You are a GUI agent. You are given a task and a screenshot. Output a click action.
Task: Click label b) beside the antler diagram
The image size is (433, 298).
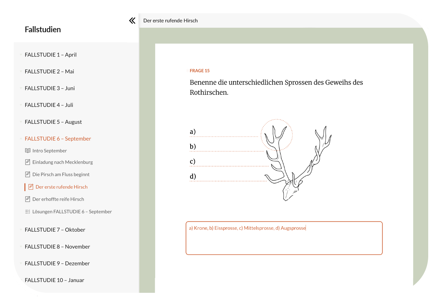point(193,146)
